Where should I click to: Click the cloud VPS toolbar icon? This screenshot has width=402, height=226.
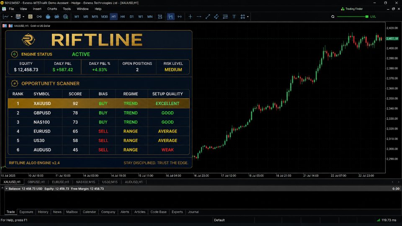coord(57,17)
